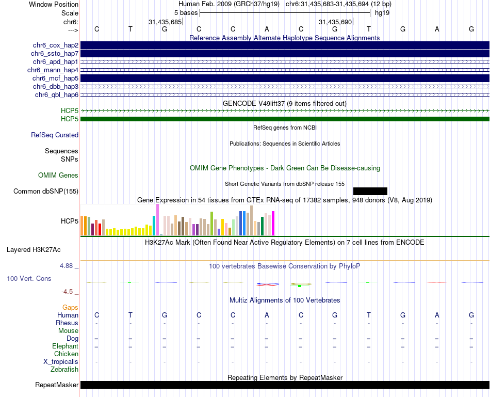Open the GENCODE V49lift37 track title
The height and width of the screenshot is (397, 490).
point(284,103)
